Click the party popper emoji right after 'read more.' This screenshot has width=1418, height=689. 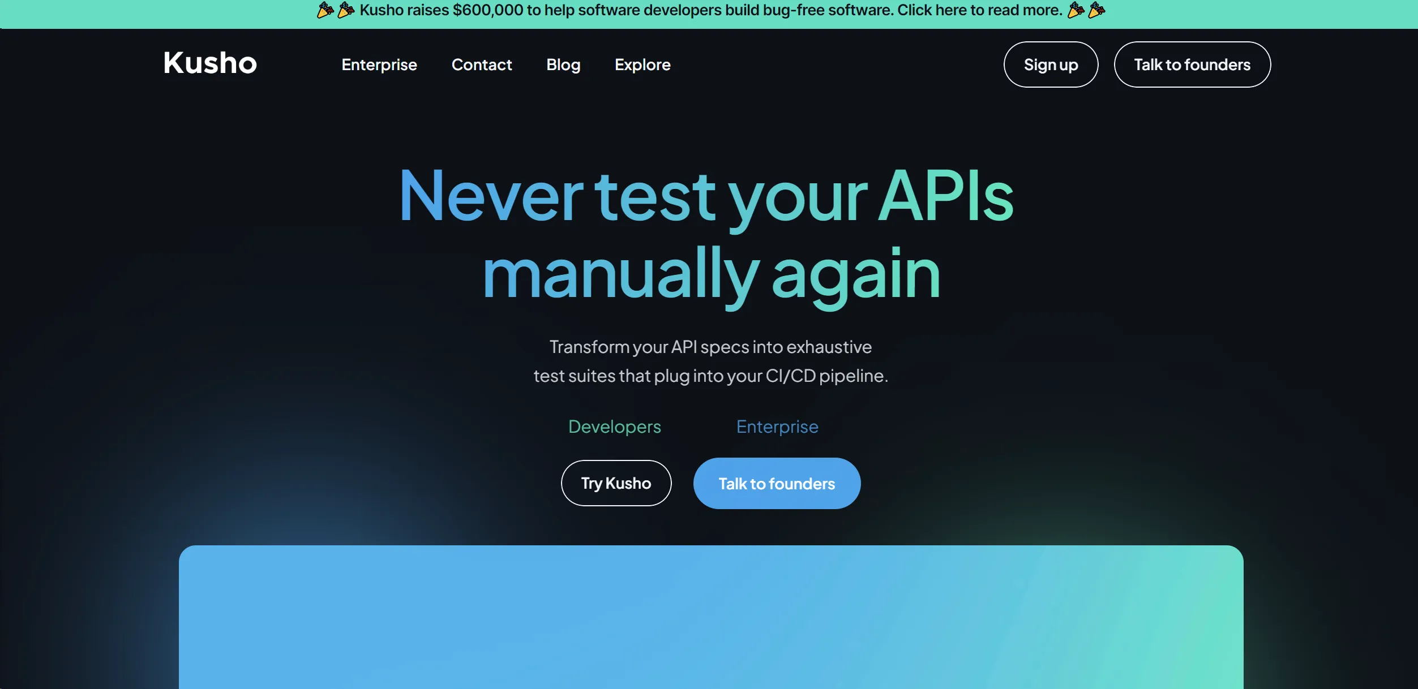1076,10
